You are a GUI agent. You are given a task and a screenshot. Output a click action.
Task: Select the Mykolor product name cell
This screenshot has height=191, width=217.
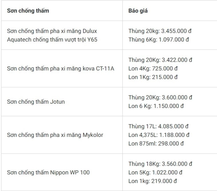point(55,135)
